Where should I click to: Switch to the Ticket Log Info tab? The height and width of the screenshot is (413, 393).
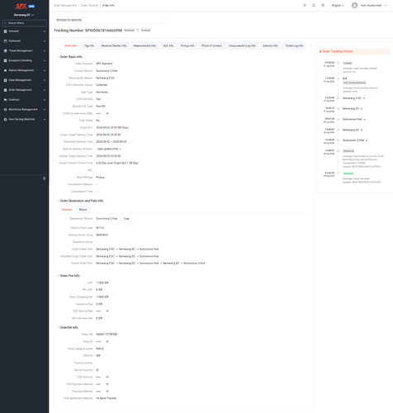(294, 45)
